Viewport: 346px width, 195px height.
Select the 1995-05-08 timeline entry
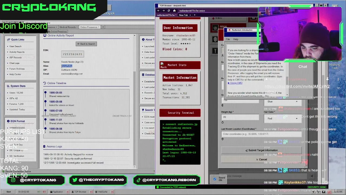tap(55, 102)
